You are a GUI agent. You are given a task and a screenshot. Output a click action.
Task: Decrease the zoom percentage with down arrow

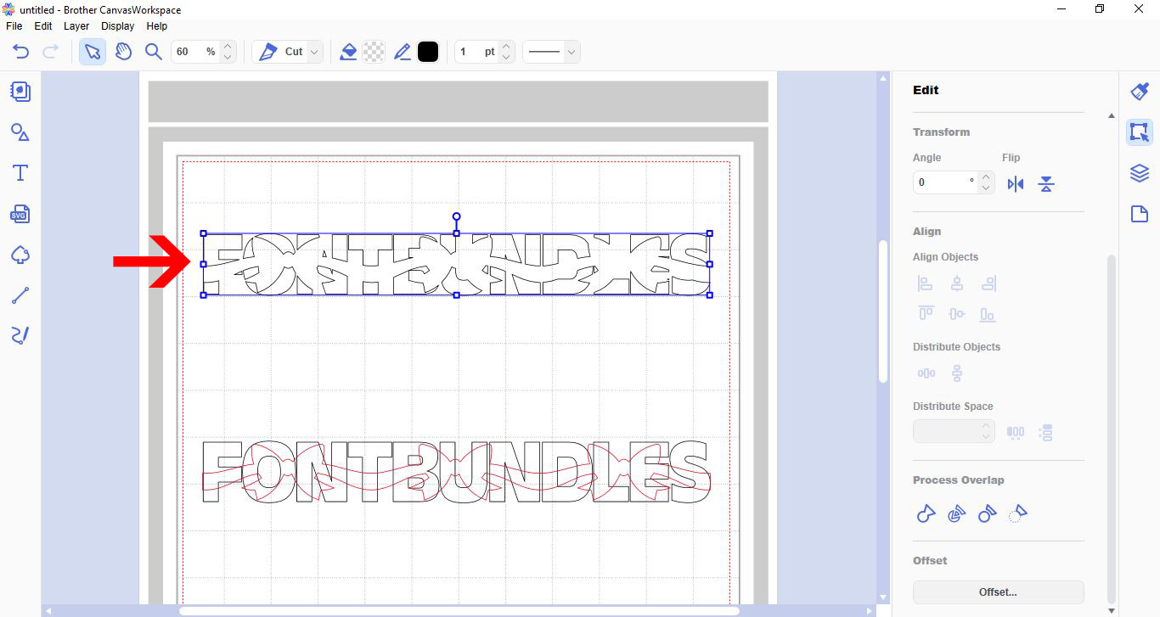[x=228, y=57]
